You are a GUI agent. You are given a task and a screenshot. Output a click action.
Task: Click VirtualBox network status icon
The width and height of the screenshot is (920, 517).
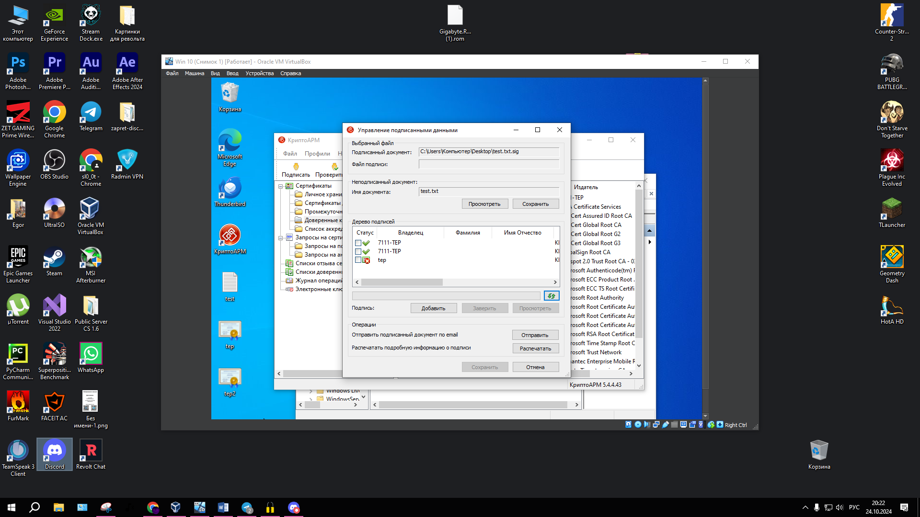pos(656,425)
